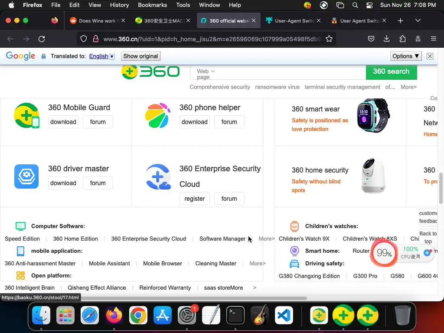444x333 pixels.
Task: Open the Firefox downloads icon
Action: 386,39
